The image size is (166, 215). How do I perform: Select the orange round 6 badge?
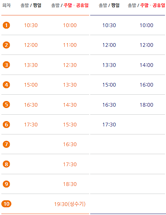coord(6,124)
